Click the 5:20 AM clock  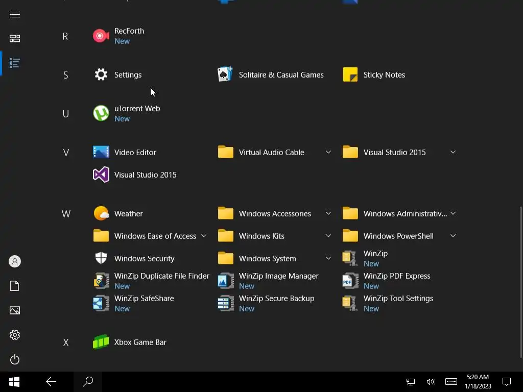pyautogui.click(x=478, y=377)
